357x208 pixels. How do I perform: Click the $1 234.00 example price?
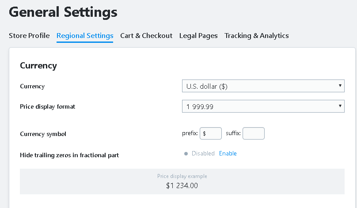(182, 186)
